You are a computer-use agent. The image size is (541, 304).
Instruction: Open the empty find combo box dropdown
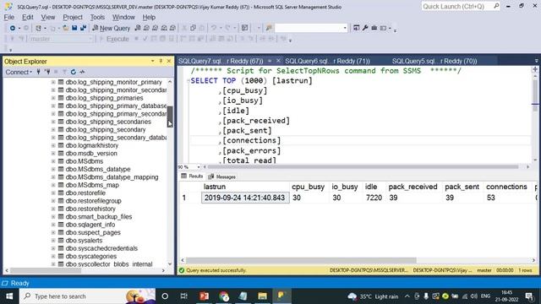(345, 28)
